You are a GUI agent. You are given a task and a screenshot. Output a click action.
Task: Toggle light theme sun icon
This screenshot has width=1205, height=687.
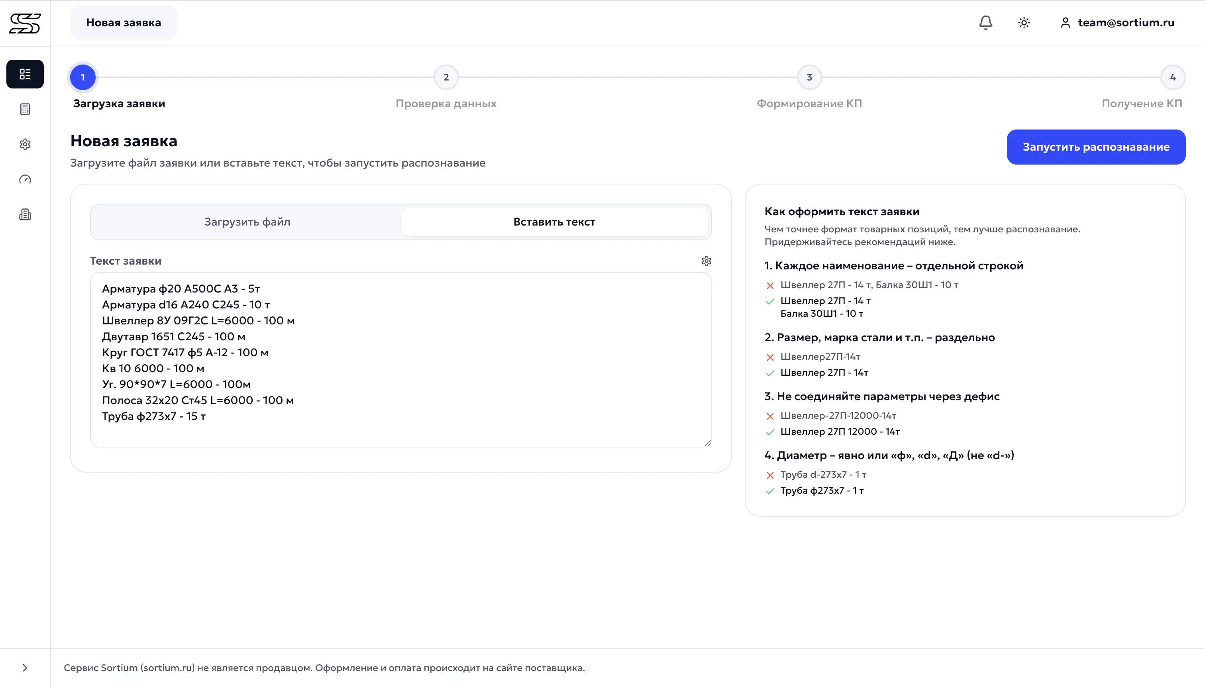tap(1024, 23)
